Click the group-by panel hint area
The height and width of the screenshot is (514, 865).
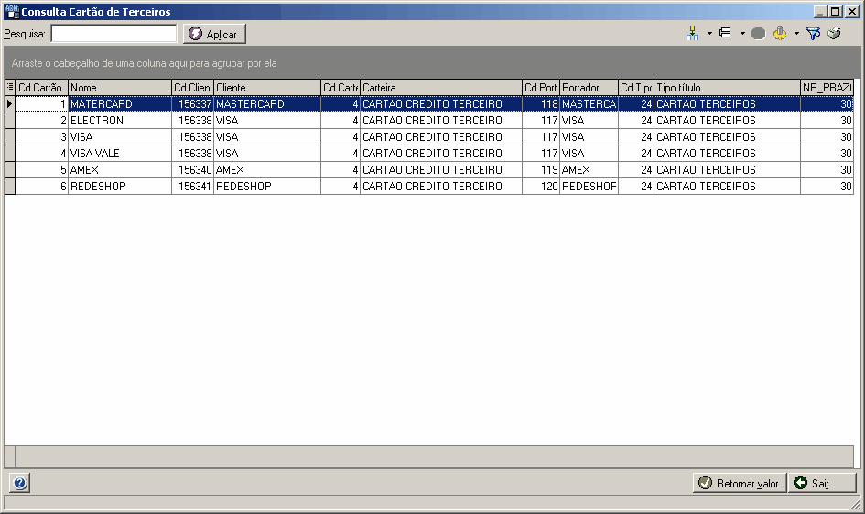coord(431,63)
